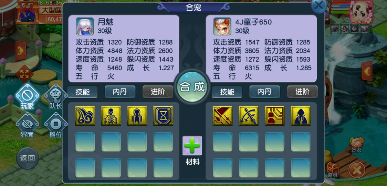
Task: Open left pet's 技能 tab
Action: (x=82, y=92)
